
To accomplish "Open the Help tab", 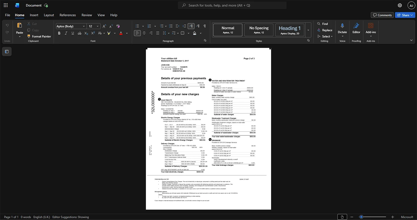I will [114, 15].
